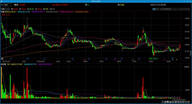This screenshot has height=104, width=192.
Task: Click the cyan triangle marker on time axis
Action: click(173, 59)
